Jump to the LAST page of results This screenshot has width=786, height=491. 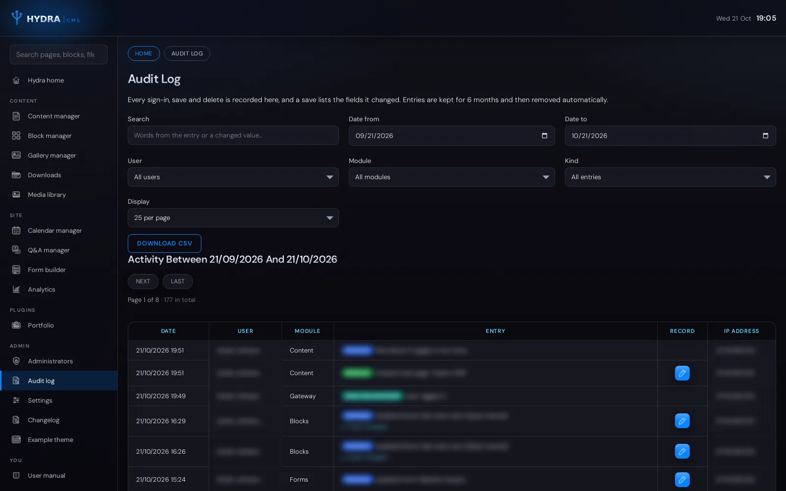(178, 281)
